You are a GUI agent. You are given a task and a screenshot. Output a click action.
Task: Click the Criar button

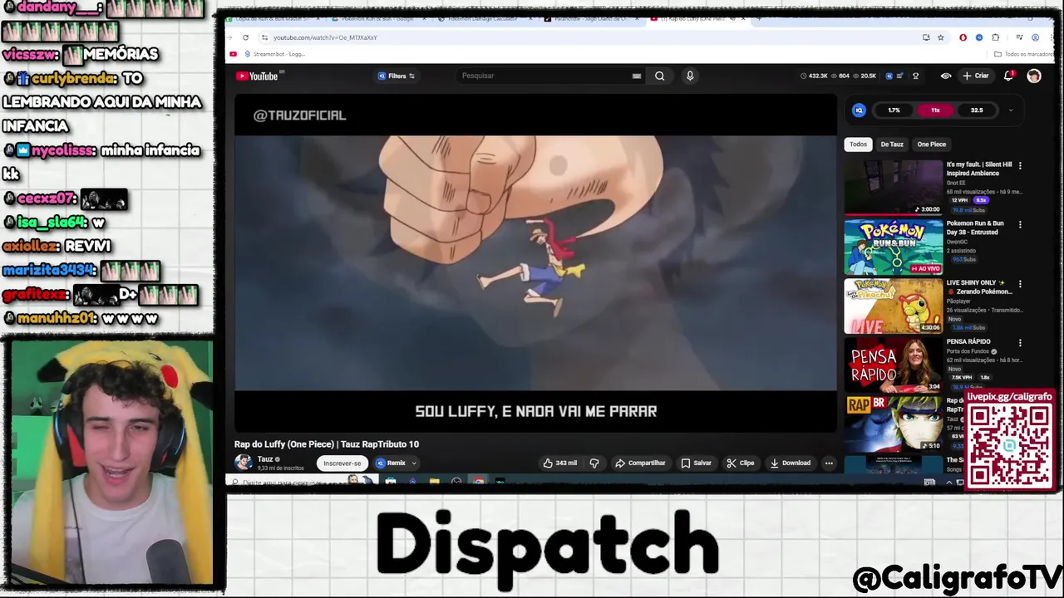point(976,76)
